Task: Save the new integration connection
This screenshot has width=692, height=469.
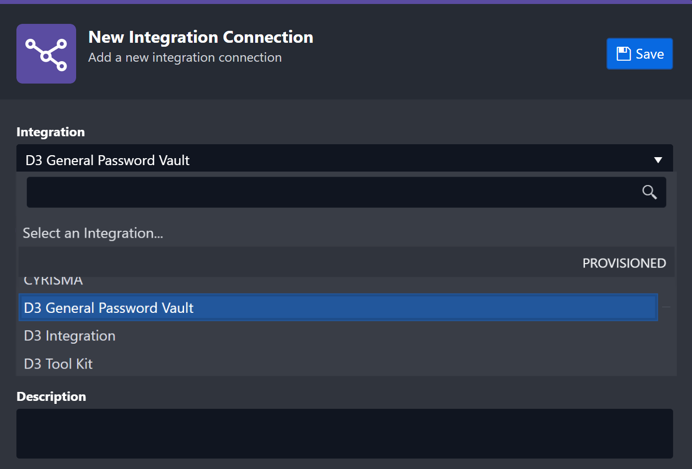Action: [639, 54]
